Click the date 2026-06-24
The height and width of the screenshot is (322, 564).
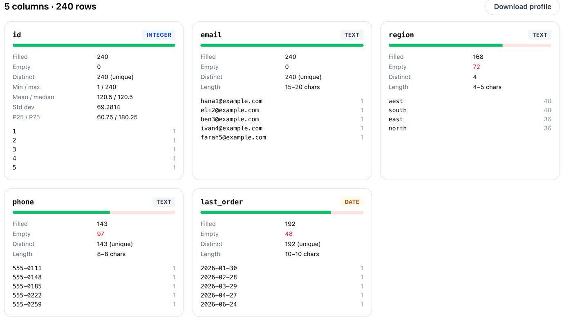219,304
